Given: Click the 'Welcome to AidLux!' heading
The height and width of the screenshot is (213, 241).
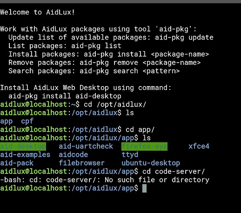Looking at the screenshot, I should [37, 12].
